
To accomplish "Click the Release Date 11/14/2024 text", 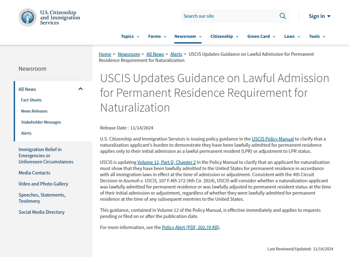I will point(126,128).
